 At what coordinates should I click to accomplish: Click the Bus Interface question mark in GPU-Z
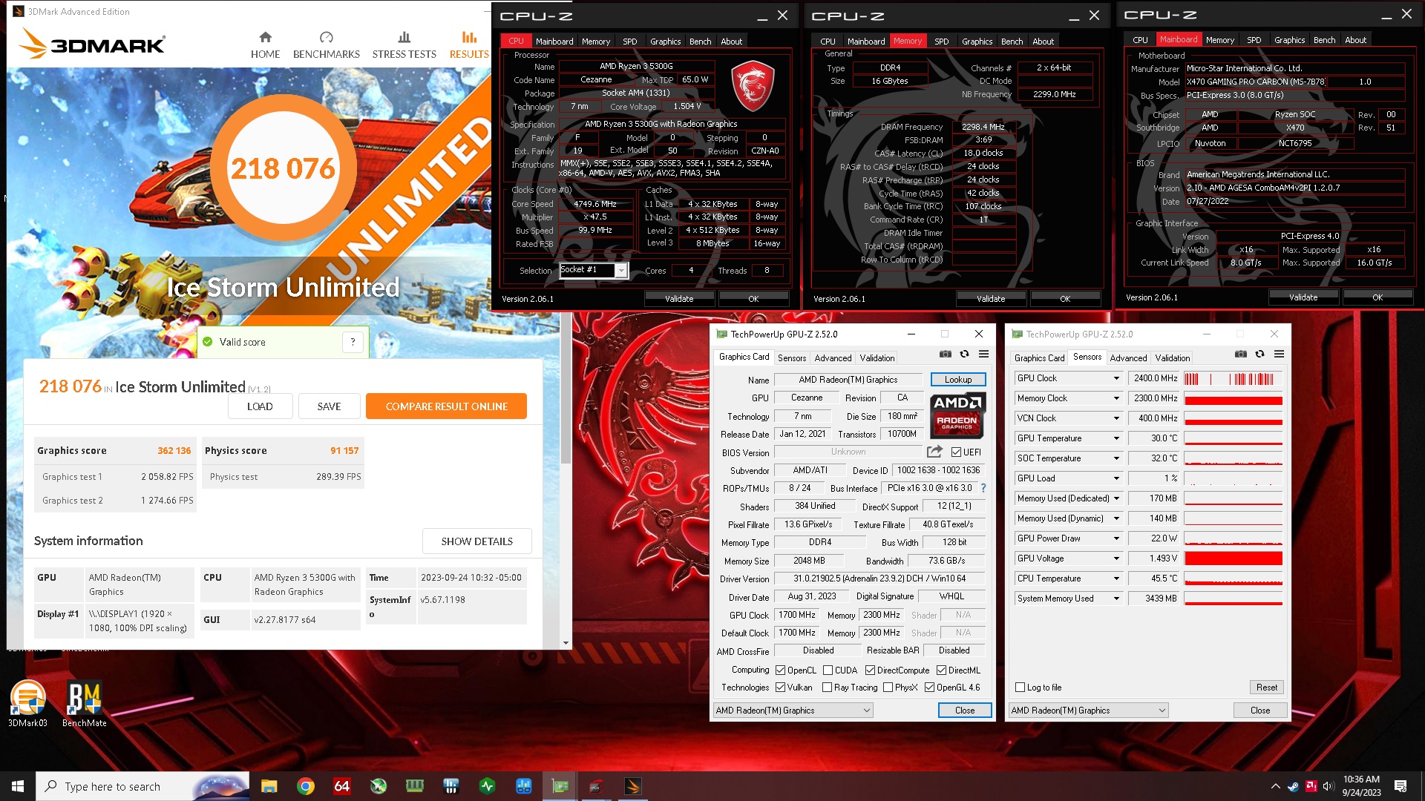983,488
